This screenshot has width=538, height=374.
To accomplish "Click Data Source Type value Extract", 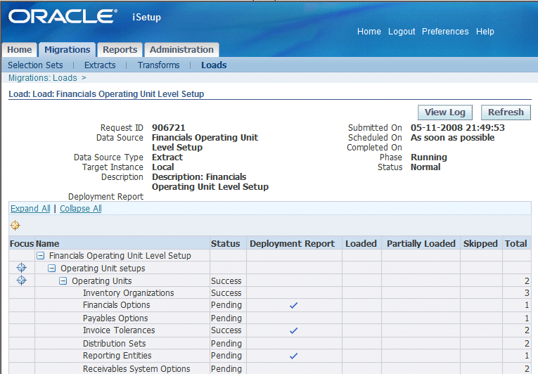I will tap(167, 157).
